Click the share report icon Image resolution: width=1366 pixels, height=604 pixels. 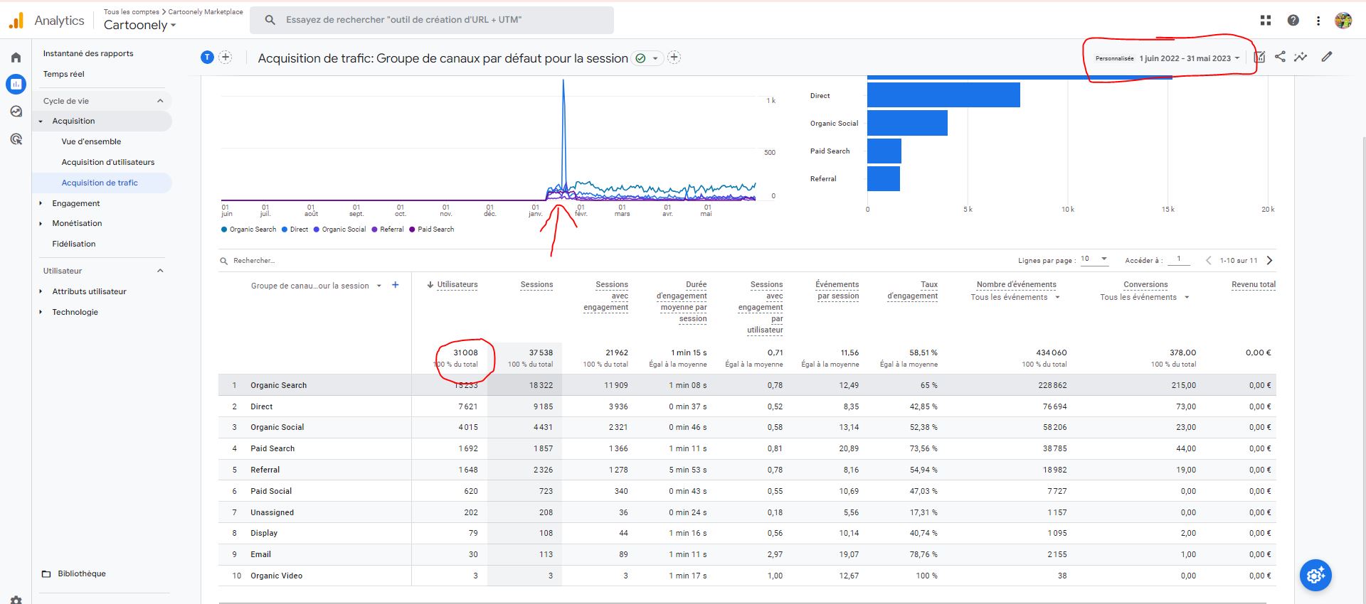[x=1280, y=57]
